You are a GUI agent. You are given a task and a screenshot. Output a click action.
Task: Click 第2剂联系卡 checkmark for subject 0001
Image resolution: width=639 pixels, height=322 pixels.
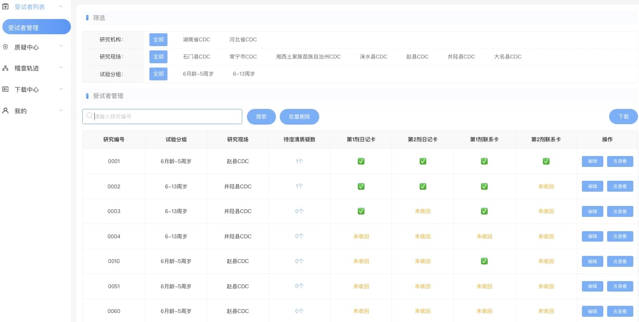pyautogui.click(x=546, y=161)
